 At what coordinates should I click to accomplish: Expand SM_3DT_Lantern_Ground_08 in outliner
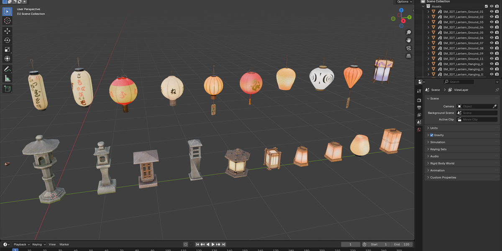coord(428,48)
